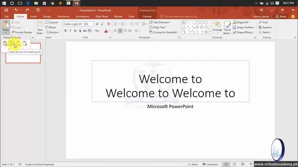Toggle Strikethrough formatting
The image size is (298, 167).
coord(85,31)
